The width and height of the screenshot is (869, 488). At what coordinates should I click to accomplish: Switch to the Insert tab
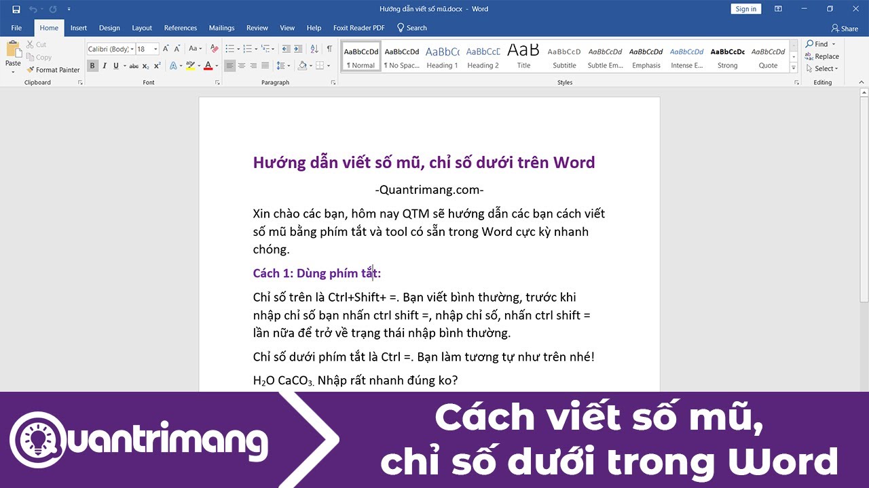[79, 28]
